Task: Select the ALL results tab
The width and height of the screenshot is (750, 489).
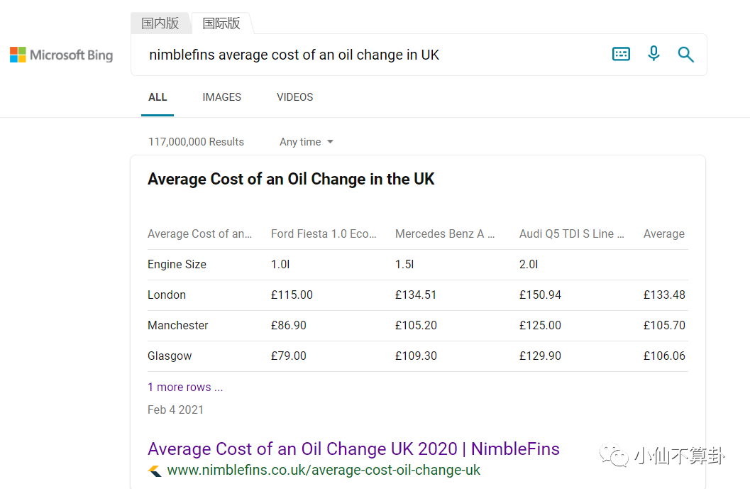Action: (x=158, y=97)
